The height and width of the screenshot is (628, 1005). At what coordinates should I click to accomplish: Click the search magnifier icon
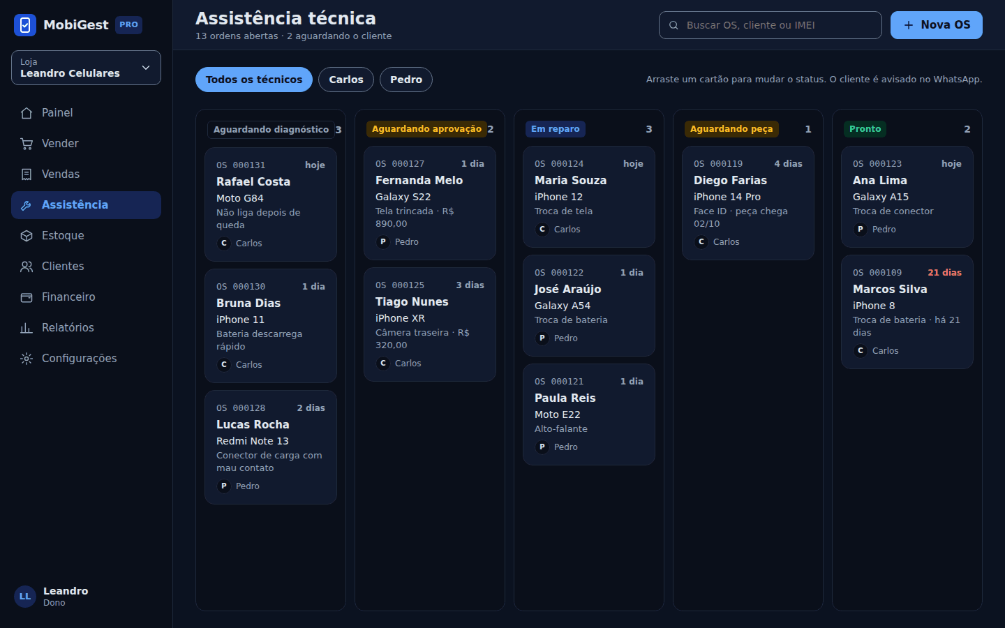673,25
